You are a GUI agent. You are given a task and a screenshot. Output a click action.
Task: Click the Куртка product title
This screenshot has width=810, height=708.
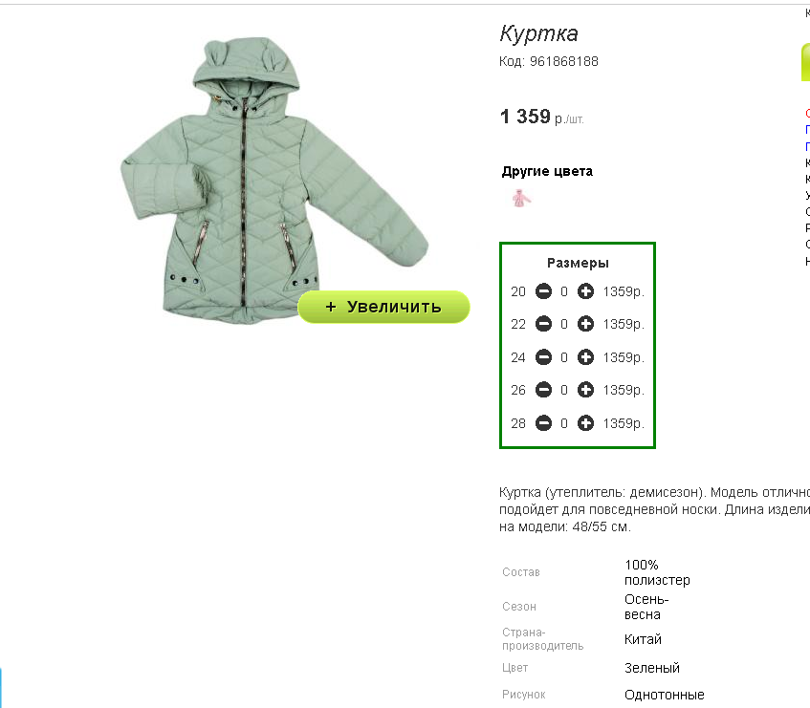pos(538,34)
